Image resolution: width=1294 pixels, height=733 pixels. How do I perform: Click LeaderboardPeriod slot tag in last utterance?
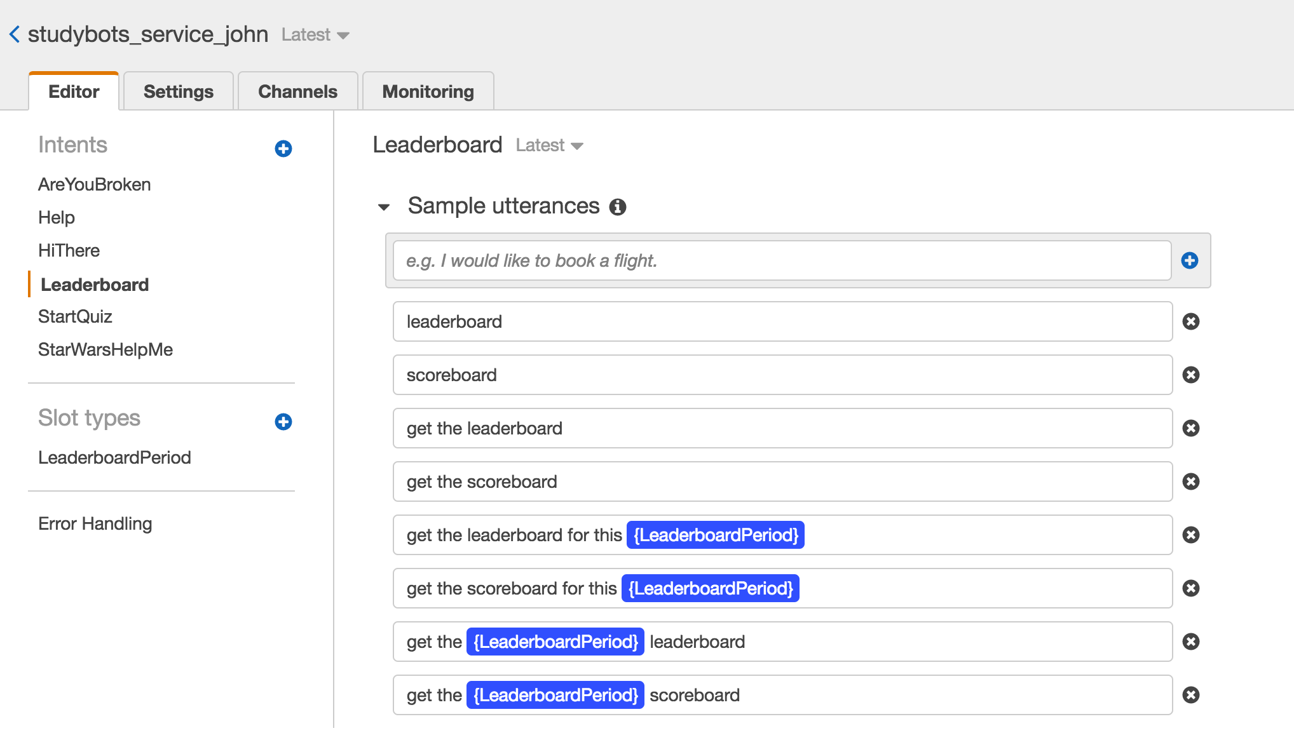[555, 695]
